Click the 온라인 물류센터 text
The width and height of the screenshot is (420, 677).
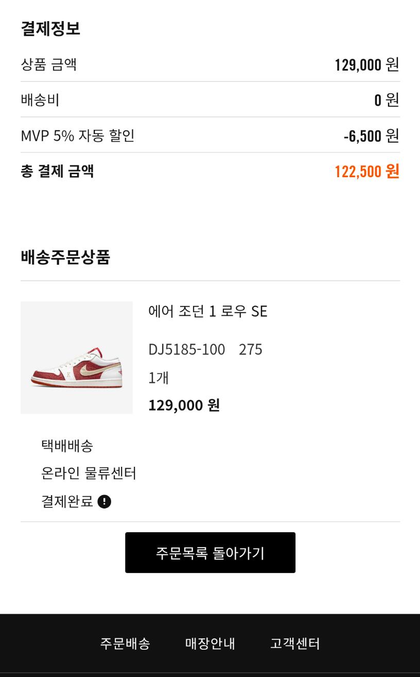pos(89,473)
